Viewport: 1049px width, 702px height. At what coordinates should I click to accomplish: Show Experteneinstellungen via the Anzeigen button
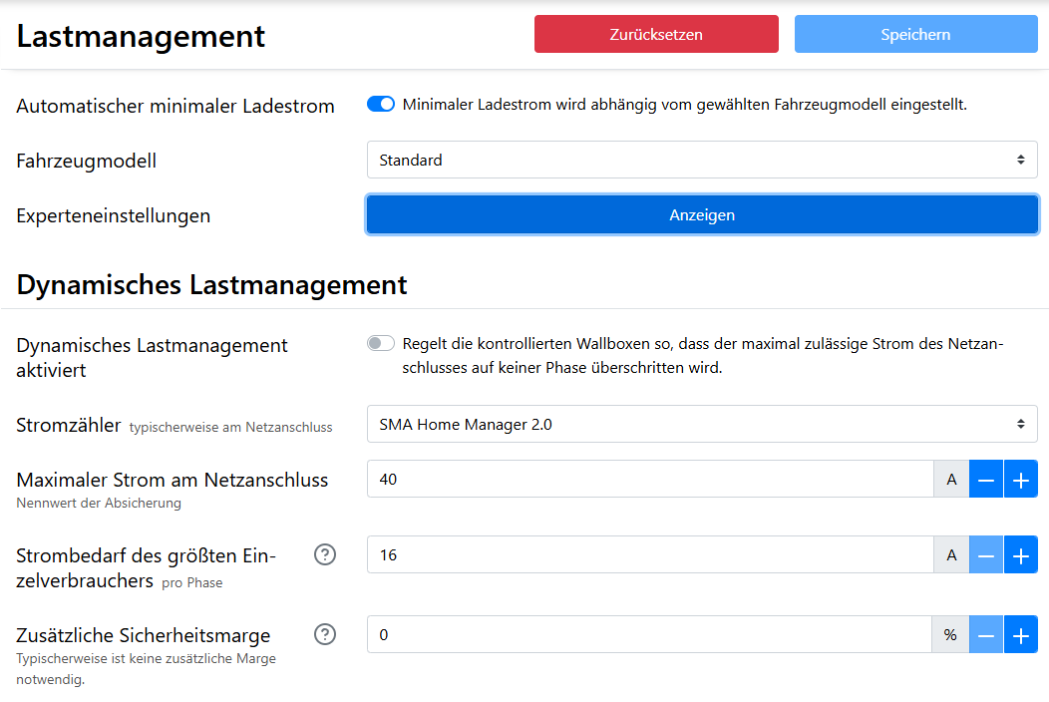(702, 214)
